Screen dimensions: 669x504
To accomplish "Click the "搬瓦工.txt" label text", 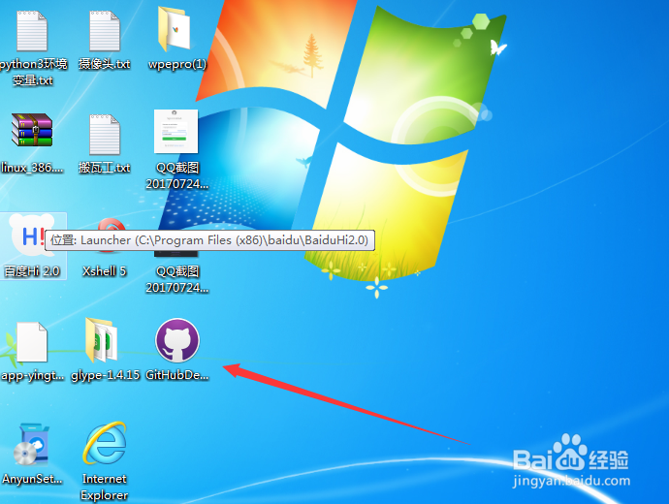I will tap(105, 168).
